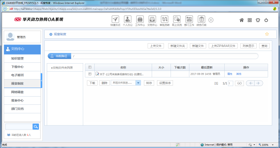Select 知识管理 in the sidebar
Viewport: 280px width, 148px height.
(x=22, y=58)
